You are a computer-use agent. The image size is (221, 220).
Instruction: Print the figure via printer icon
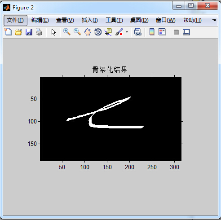tap(39, 32)
